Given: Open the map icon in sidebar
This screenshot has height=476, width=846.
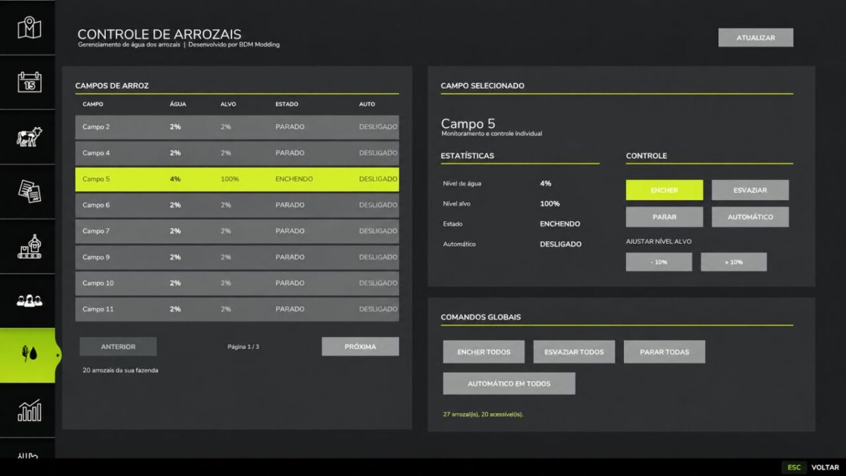Looking at the screenshot, I should tap(29, 28).
